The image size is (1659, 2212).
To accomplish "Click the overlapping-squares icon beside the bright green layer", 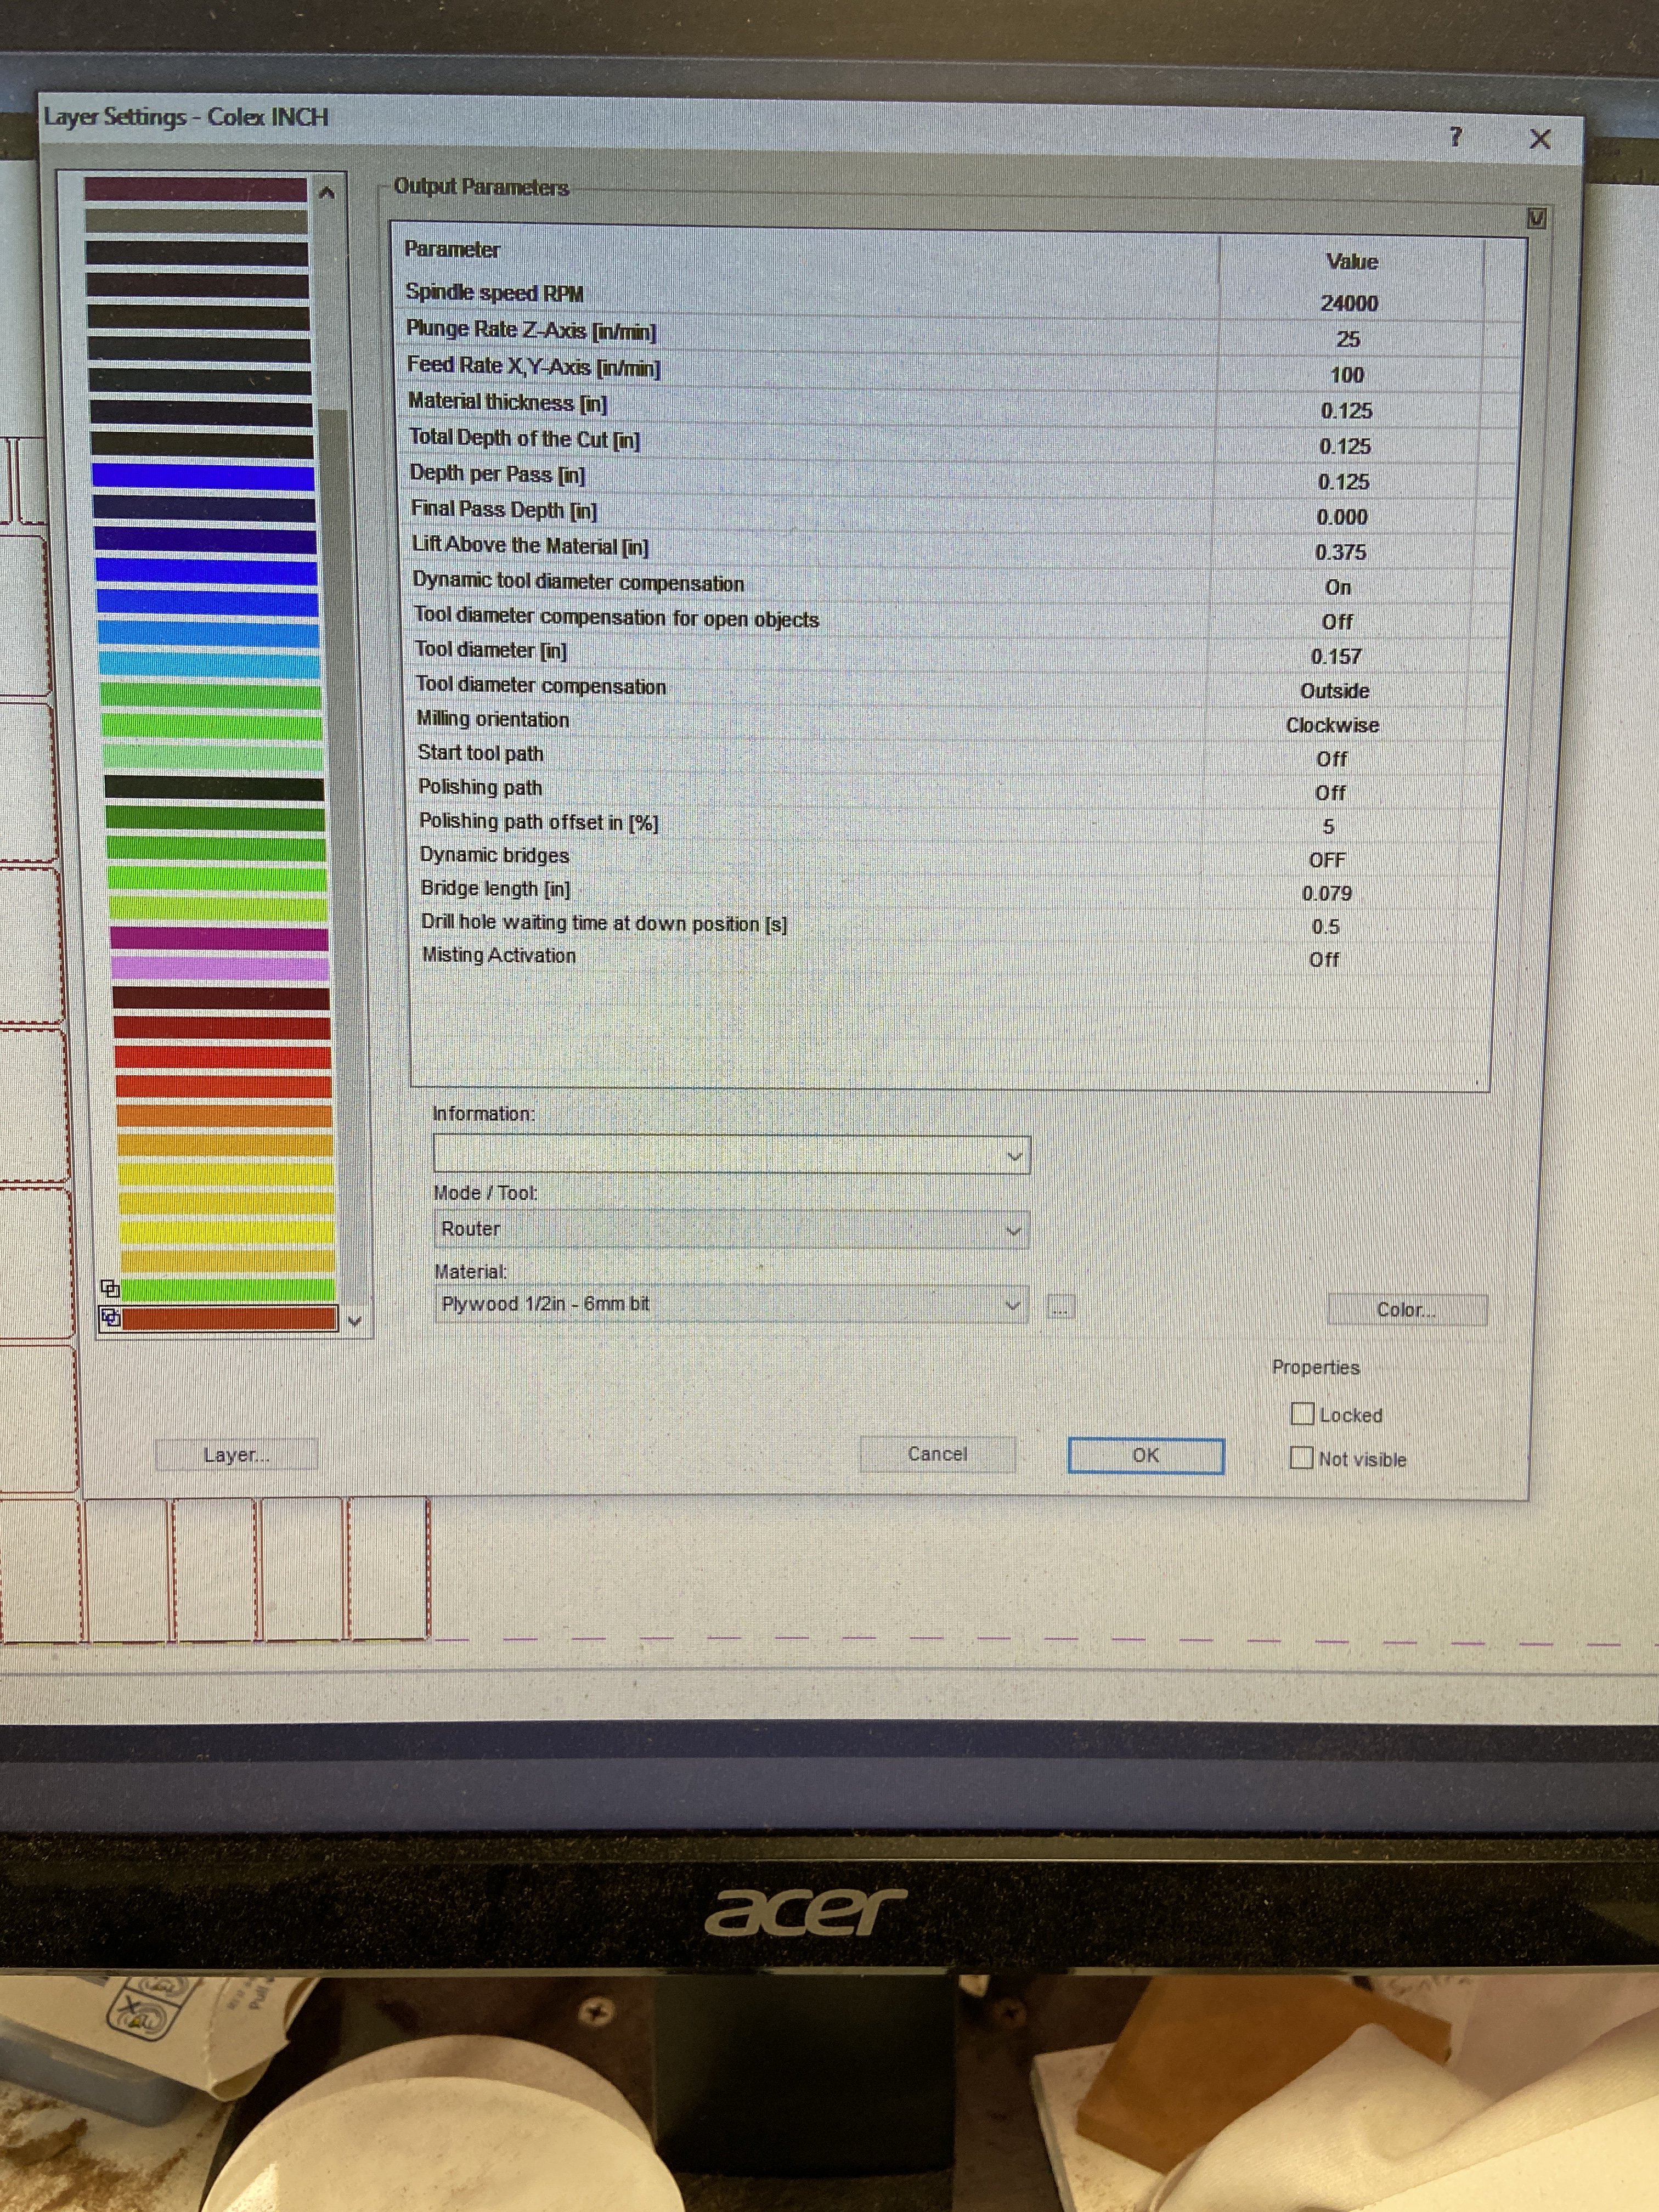I will [110, 1288].
